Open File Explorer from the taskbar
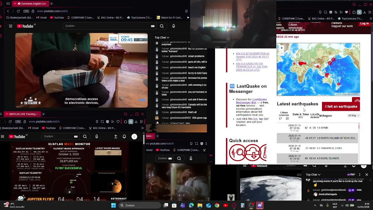 coord(200,205)
